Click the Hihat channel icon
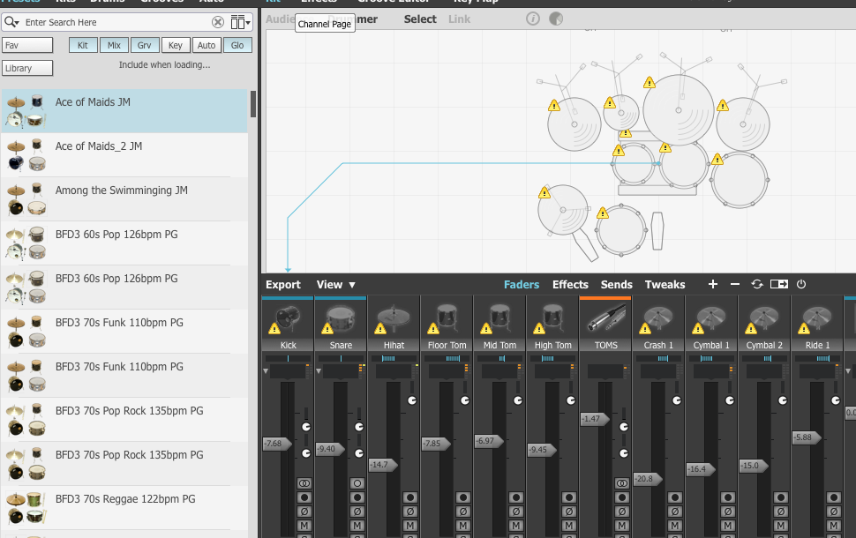Screen dimensions: 856x538 [394, 318]
